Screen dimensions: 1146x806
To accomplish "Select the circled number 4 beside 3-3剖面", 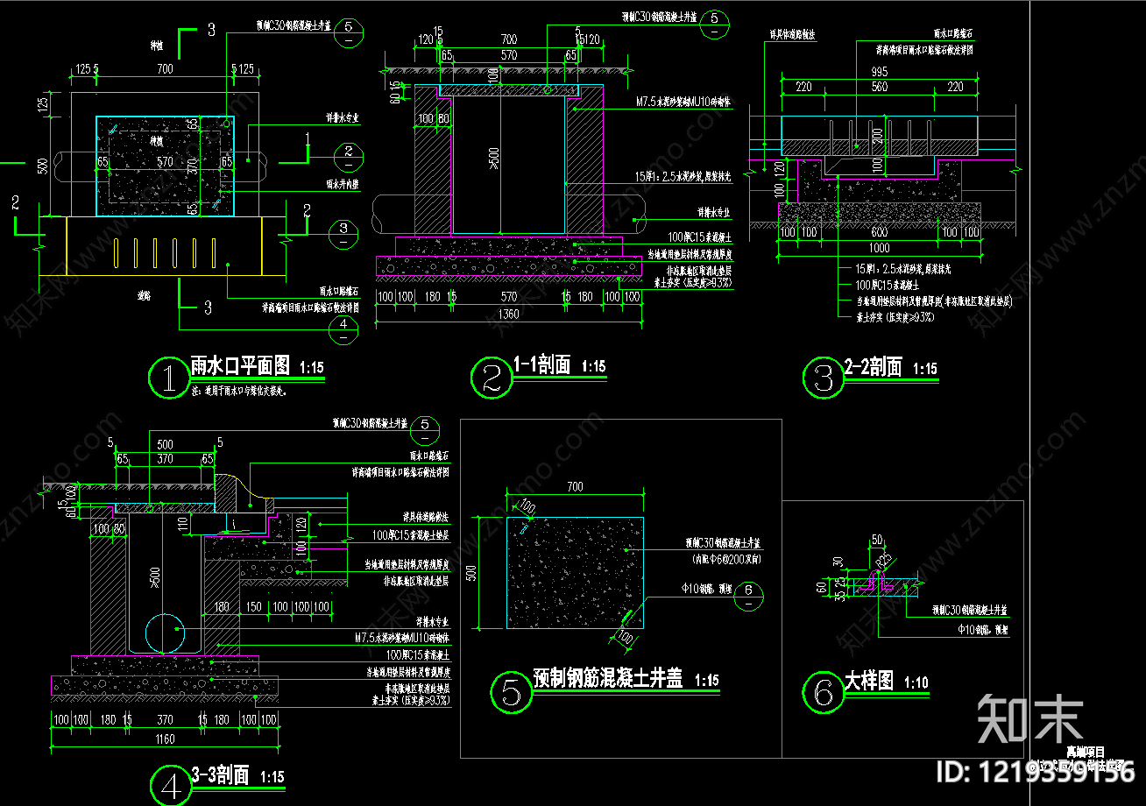I will point(172,786).
